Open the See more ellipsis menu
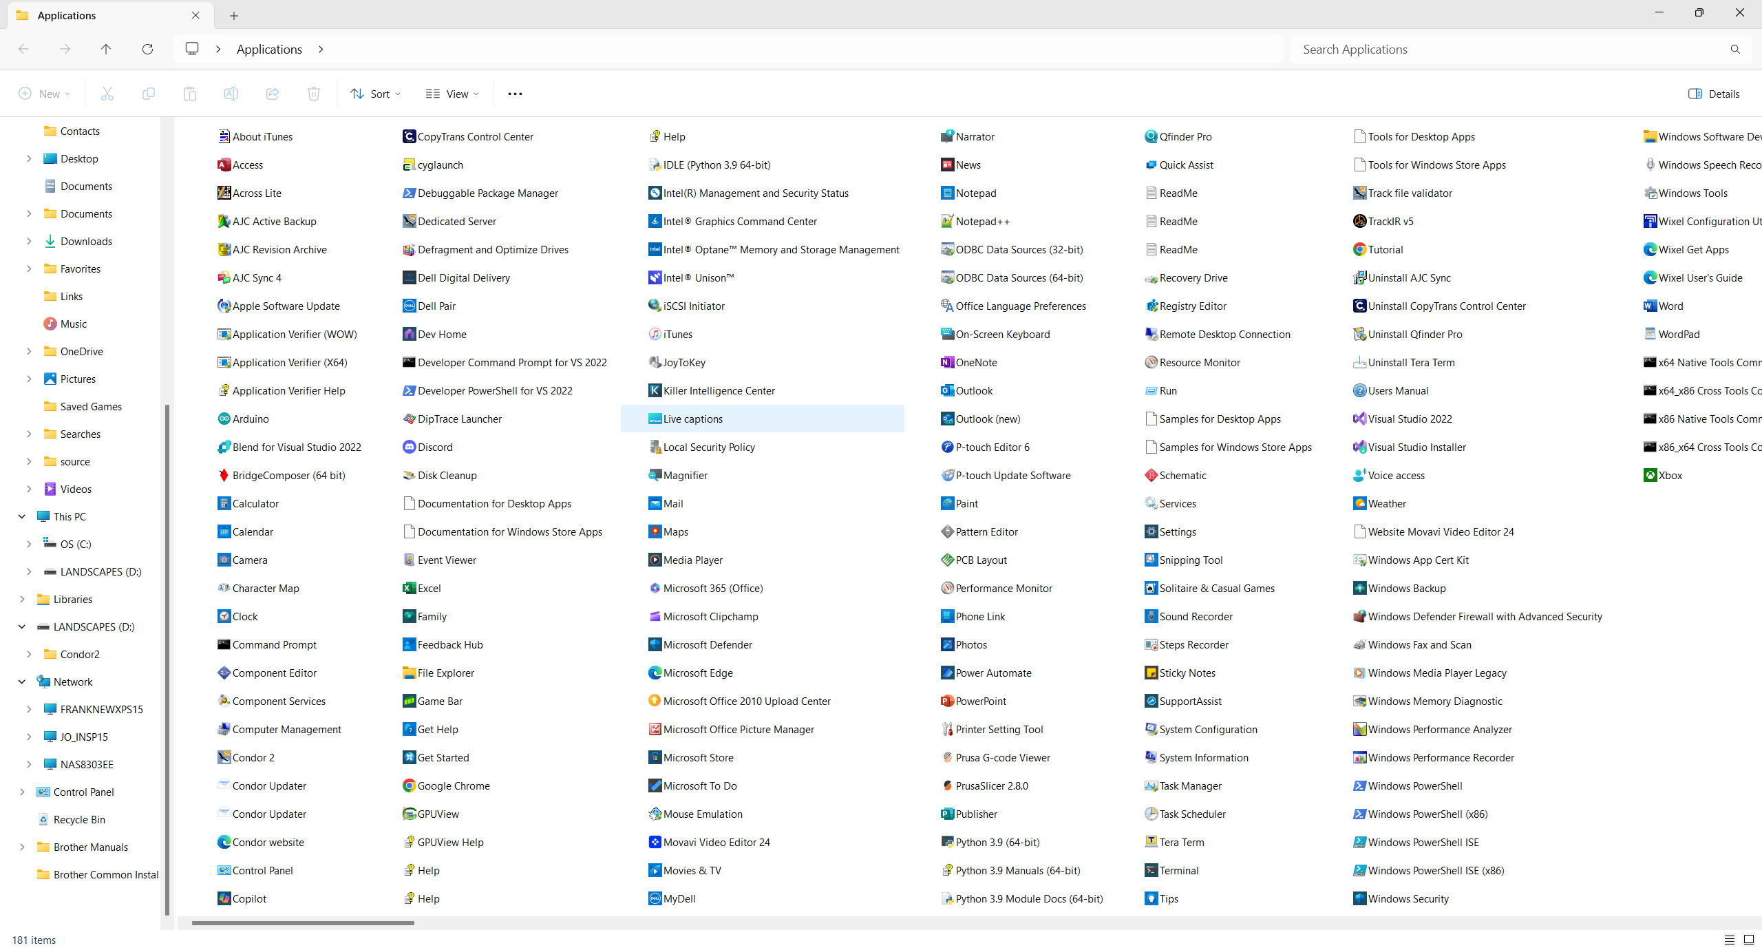 click(515, 94)
